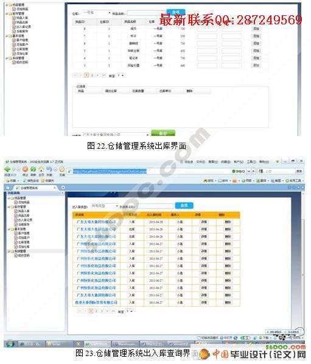Screen dimensions: 311x364
Task: Click 删除 button in 香港天泰国际贸易 row
Action: pyautogui.click(x=228, y=302)
